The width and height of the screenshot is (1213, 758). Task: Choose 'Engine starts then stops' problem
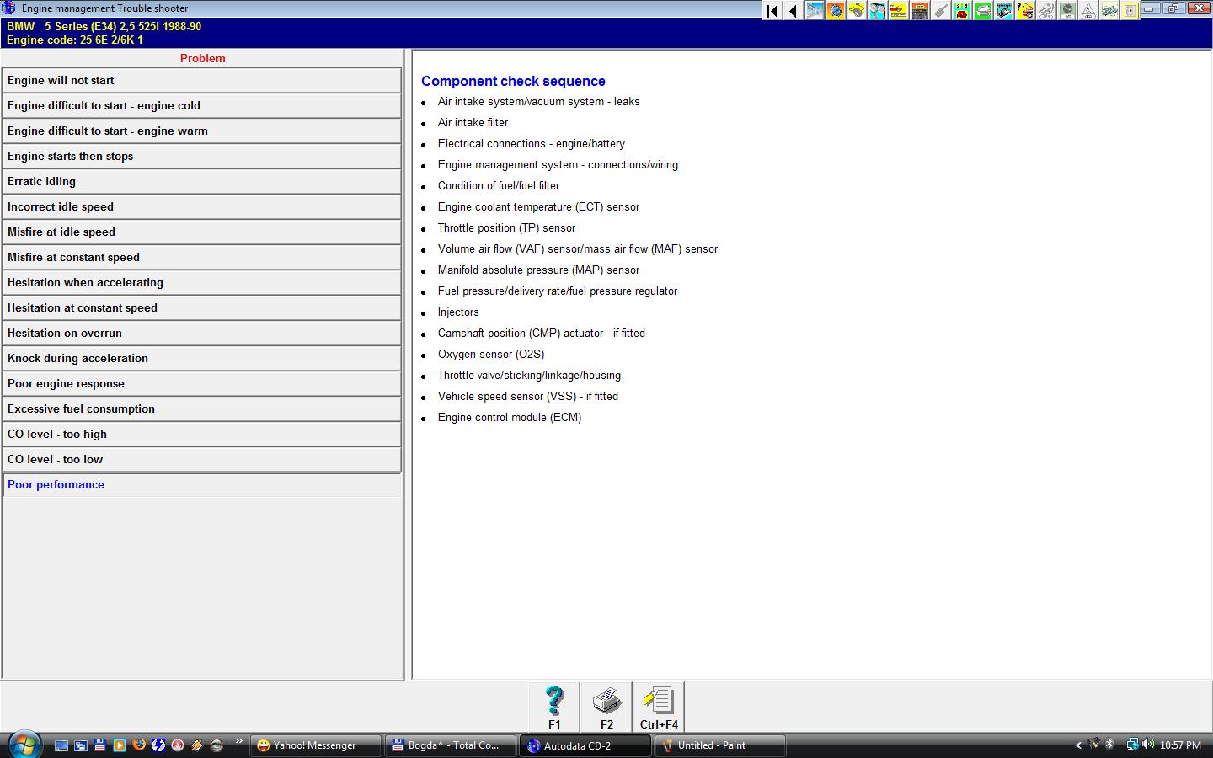201,156
